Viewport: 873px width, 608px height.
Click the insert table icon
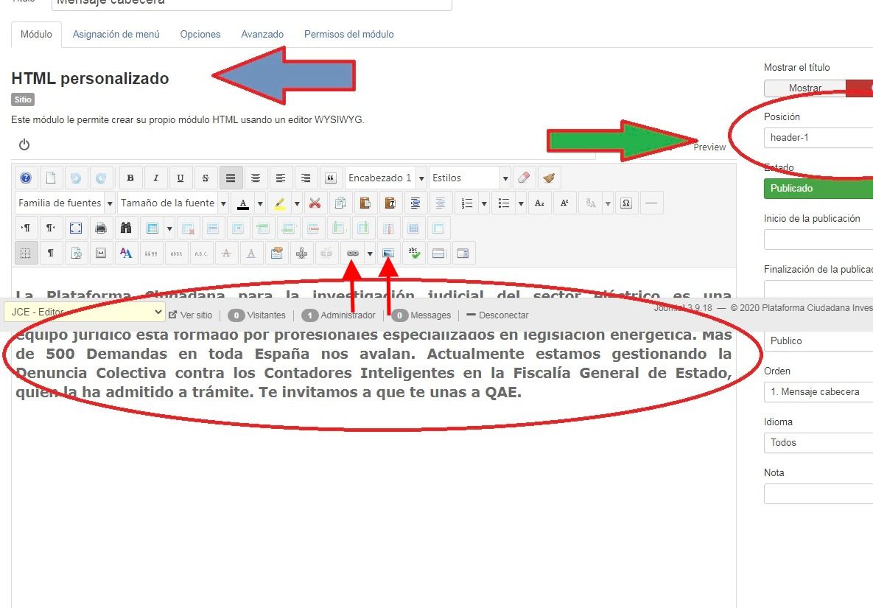coord(152,228)
